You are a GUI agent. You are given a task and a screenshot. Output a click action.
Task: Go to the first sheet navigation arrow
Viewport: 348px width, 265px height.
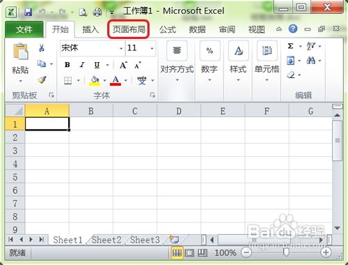[x=10, y=239]
